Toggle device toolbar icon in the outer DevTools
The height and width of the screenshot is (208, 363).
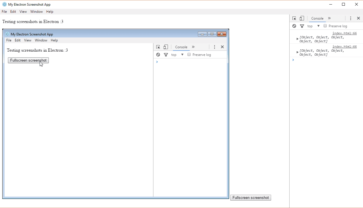(302, 18)
